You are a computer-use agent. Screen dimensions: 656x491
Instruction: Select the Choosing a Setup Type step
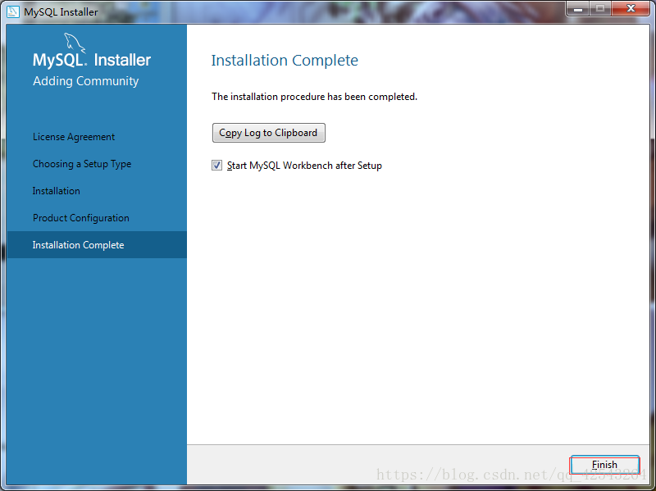tap(82, 164)
